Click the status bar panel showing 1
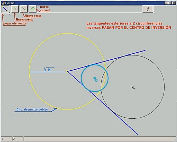The image size is (177, 142). tap(6, 139)
